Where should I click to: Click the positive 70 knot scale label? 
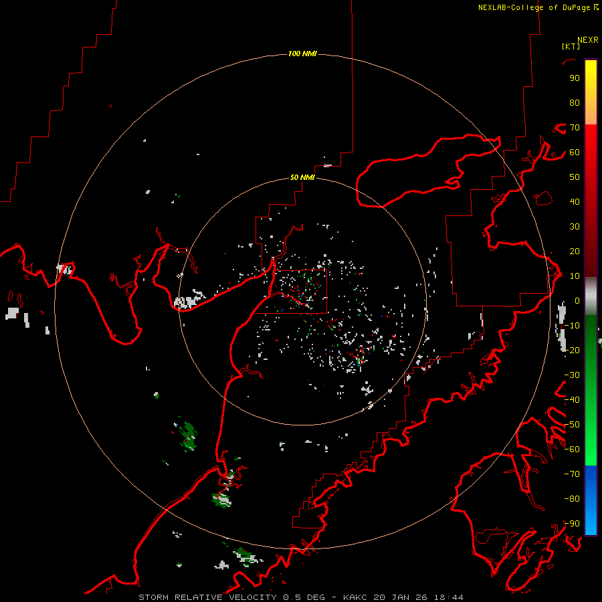pos(575,128)
